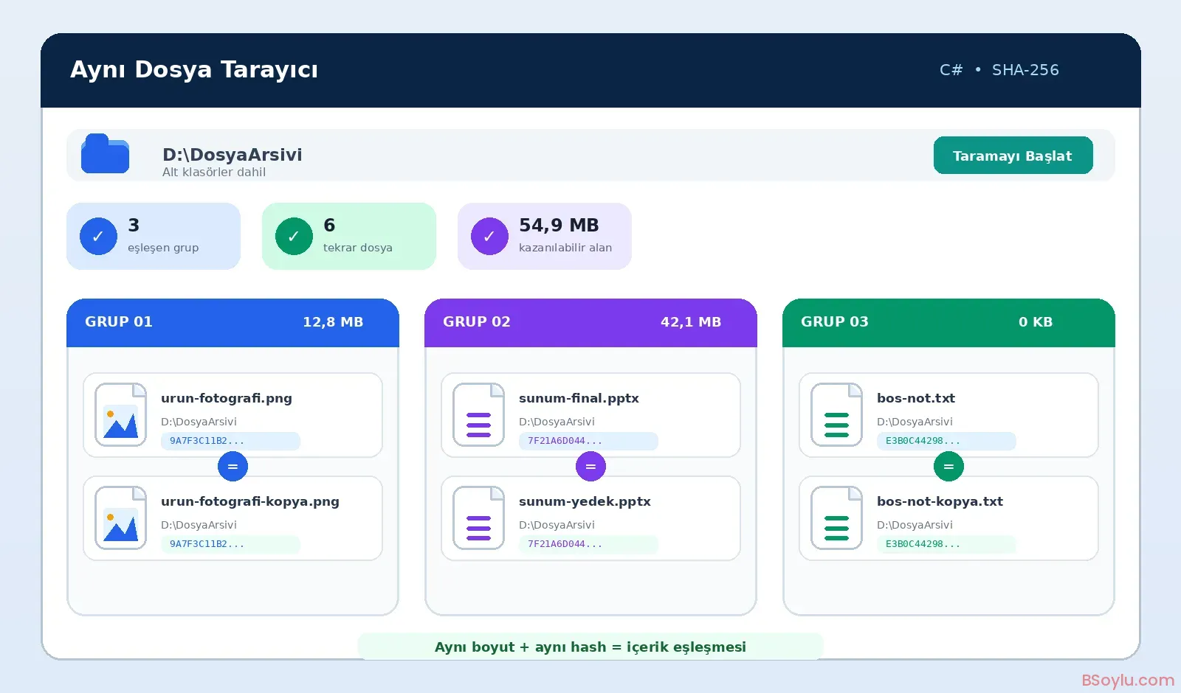This screenshot has height=693, width=1181.
Task: Select the GRUP 03 header
Action: pyautogui.click(x=948, y=322)
